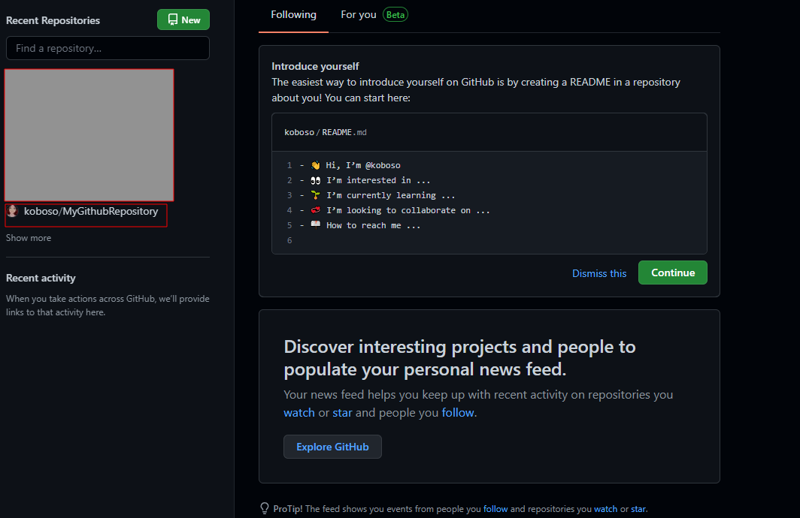The height and width of the screenshot is (518, 800).
Task: Click the star link in the ProTip
Action: 638,509
